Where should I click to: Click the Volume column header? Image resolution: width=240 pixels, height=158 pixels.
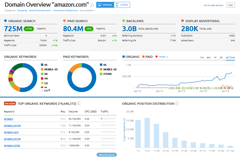tap(73, 111)
